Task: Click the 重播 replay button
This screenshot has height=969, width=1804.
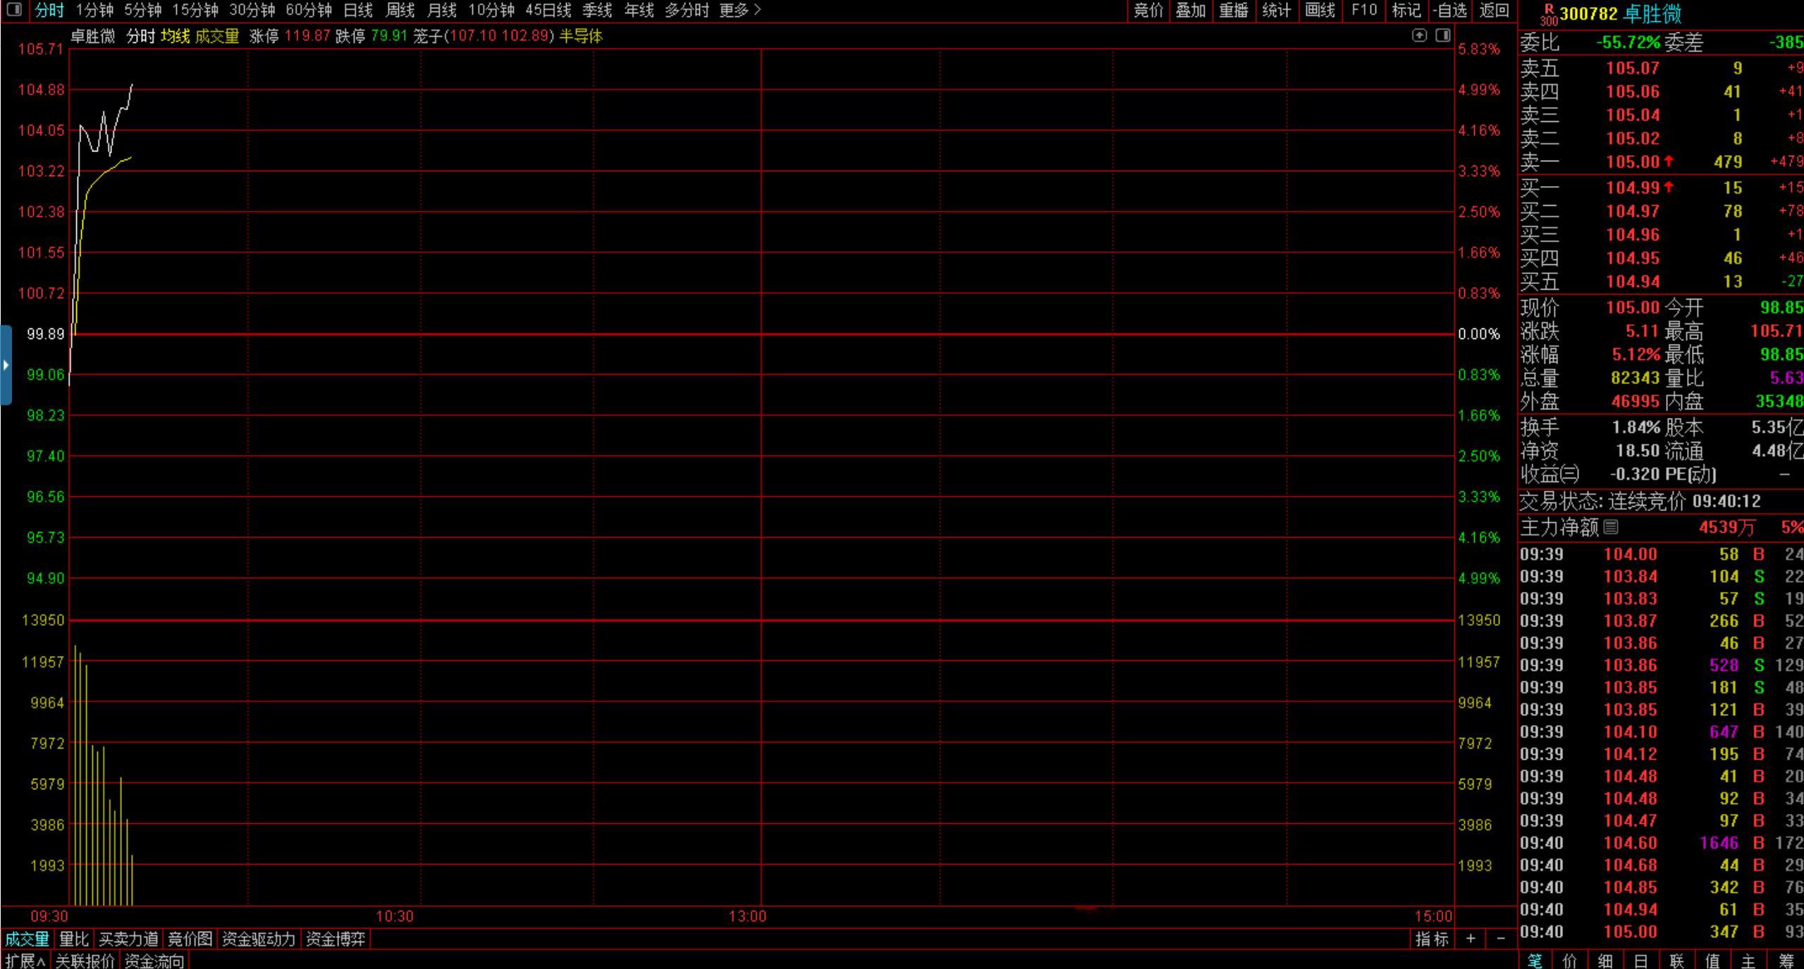Action: tap(1233, 11)
